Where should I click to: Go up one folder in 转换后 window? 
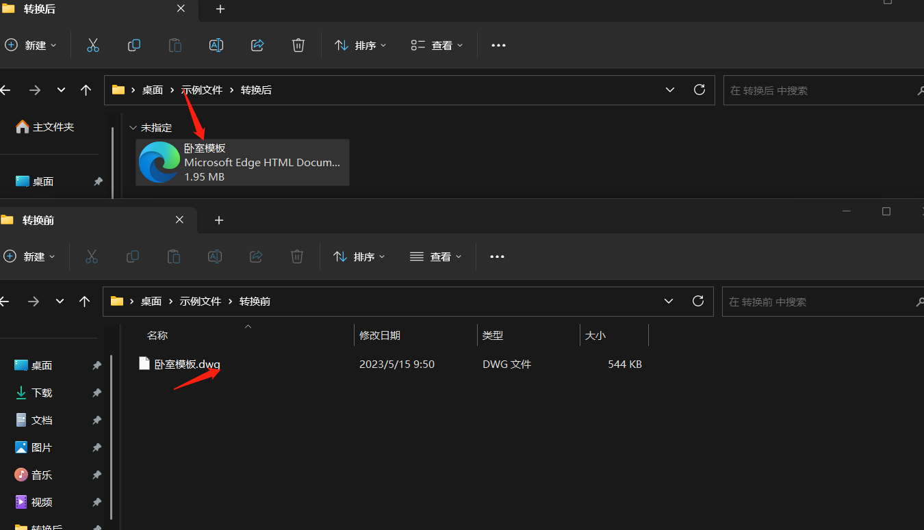point(86,90)
